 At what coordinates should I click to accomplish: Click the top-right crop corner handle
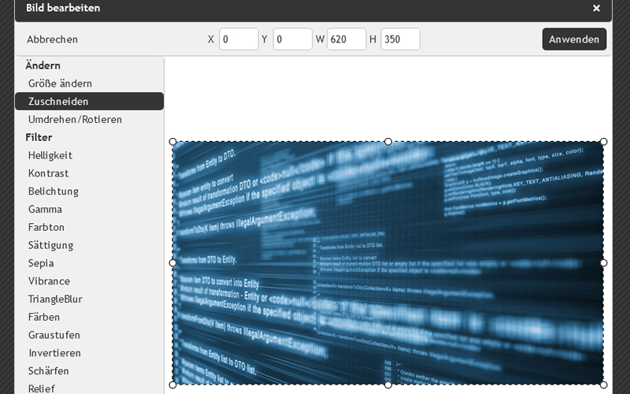603,142
